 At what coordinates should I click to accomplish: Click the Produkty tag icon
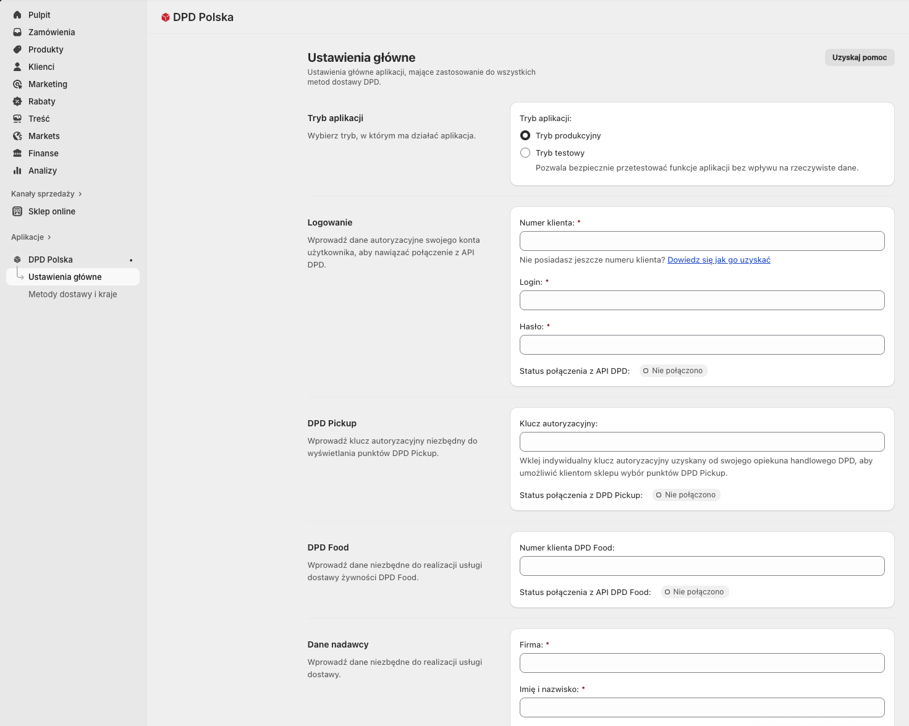click(x=17, y=49)
